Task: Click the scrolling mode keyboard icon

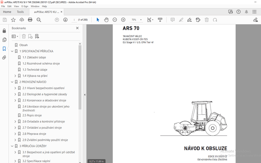Action: tap(160, 20)
